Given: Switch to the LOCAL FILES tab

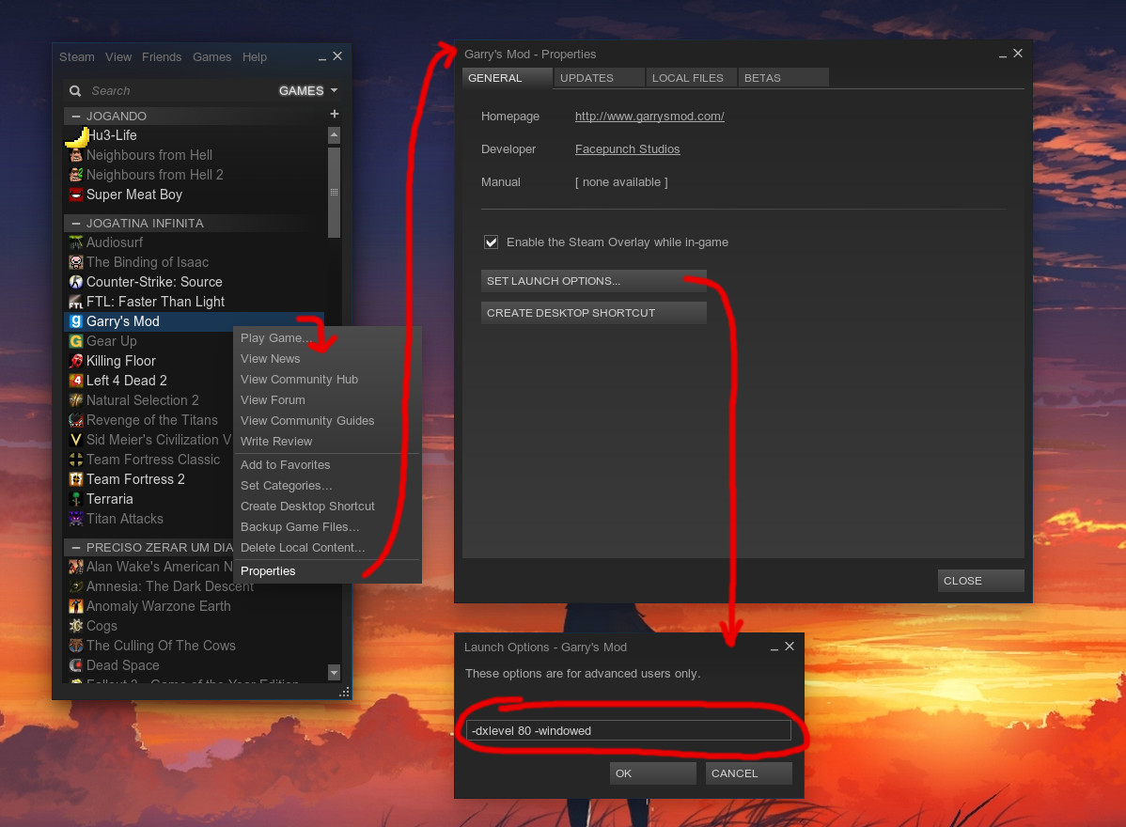Looking at the screenshot, I should [x=691, y=77].
